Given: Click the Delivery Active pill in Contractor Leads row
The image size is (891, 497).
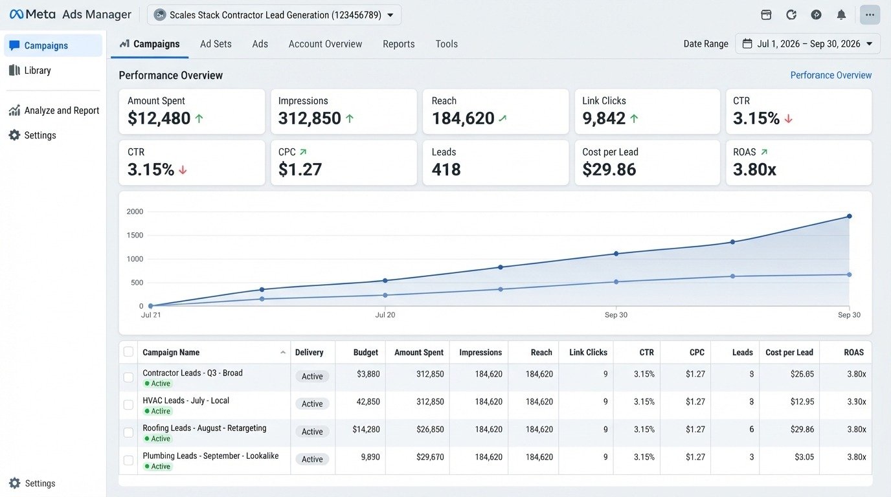Looking at the screenshot, I should point(312,376).
